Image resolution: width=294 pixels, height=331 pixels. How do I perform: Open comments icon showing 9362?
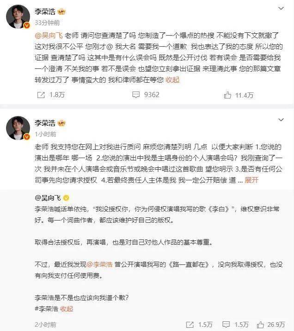click(x=136, y=95)
